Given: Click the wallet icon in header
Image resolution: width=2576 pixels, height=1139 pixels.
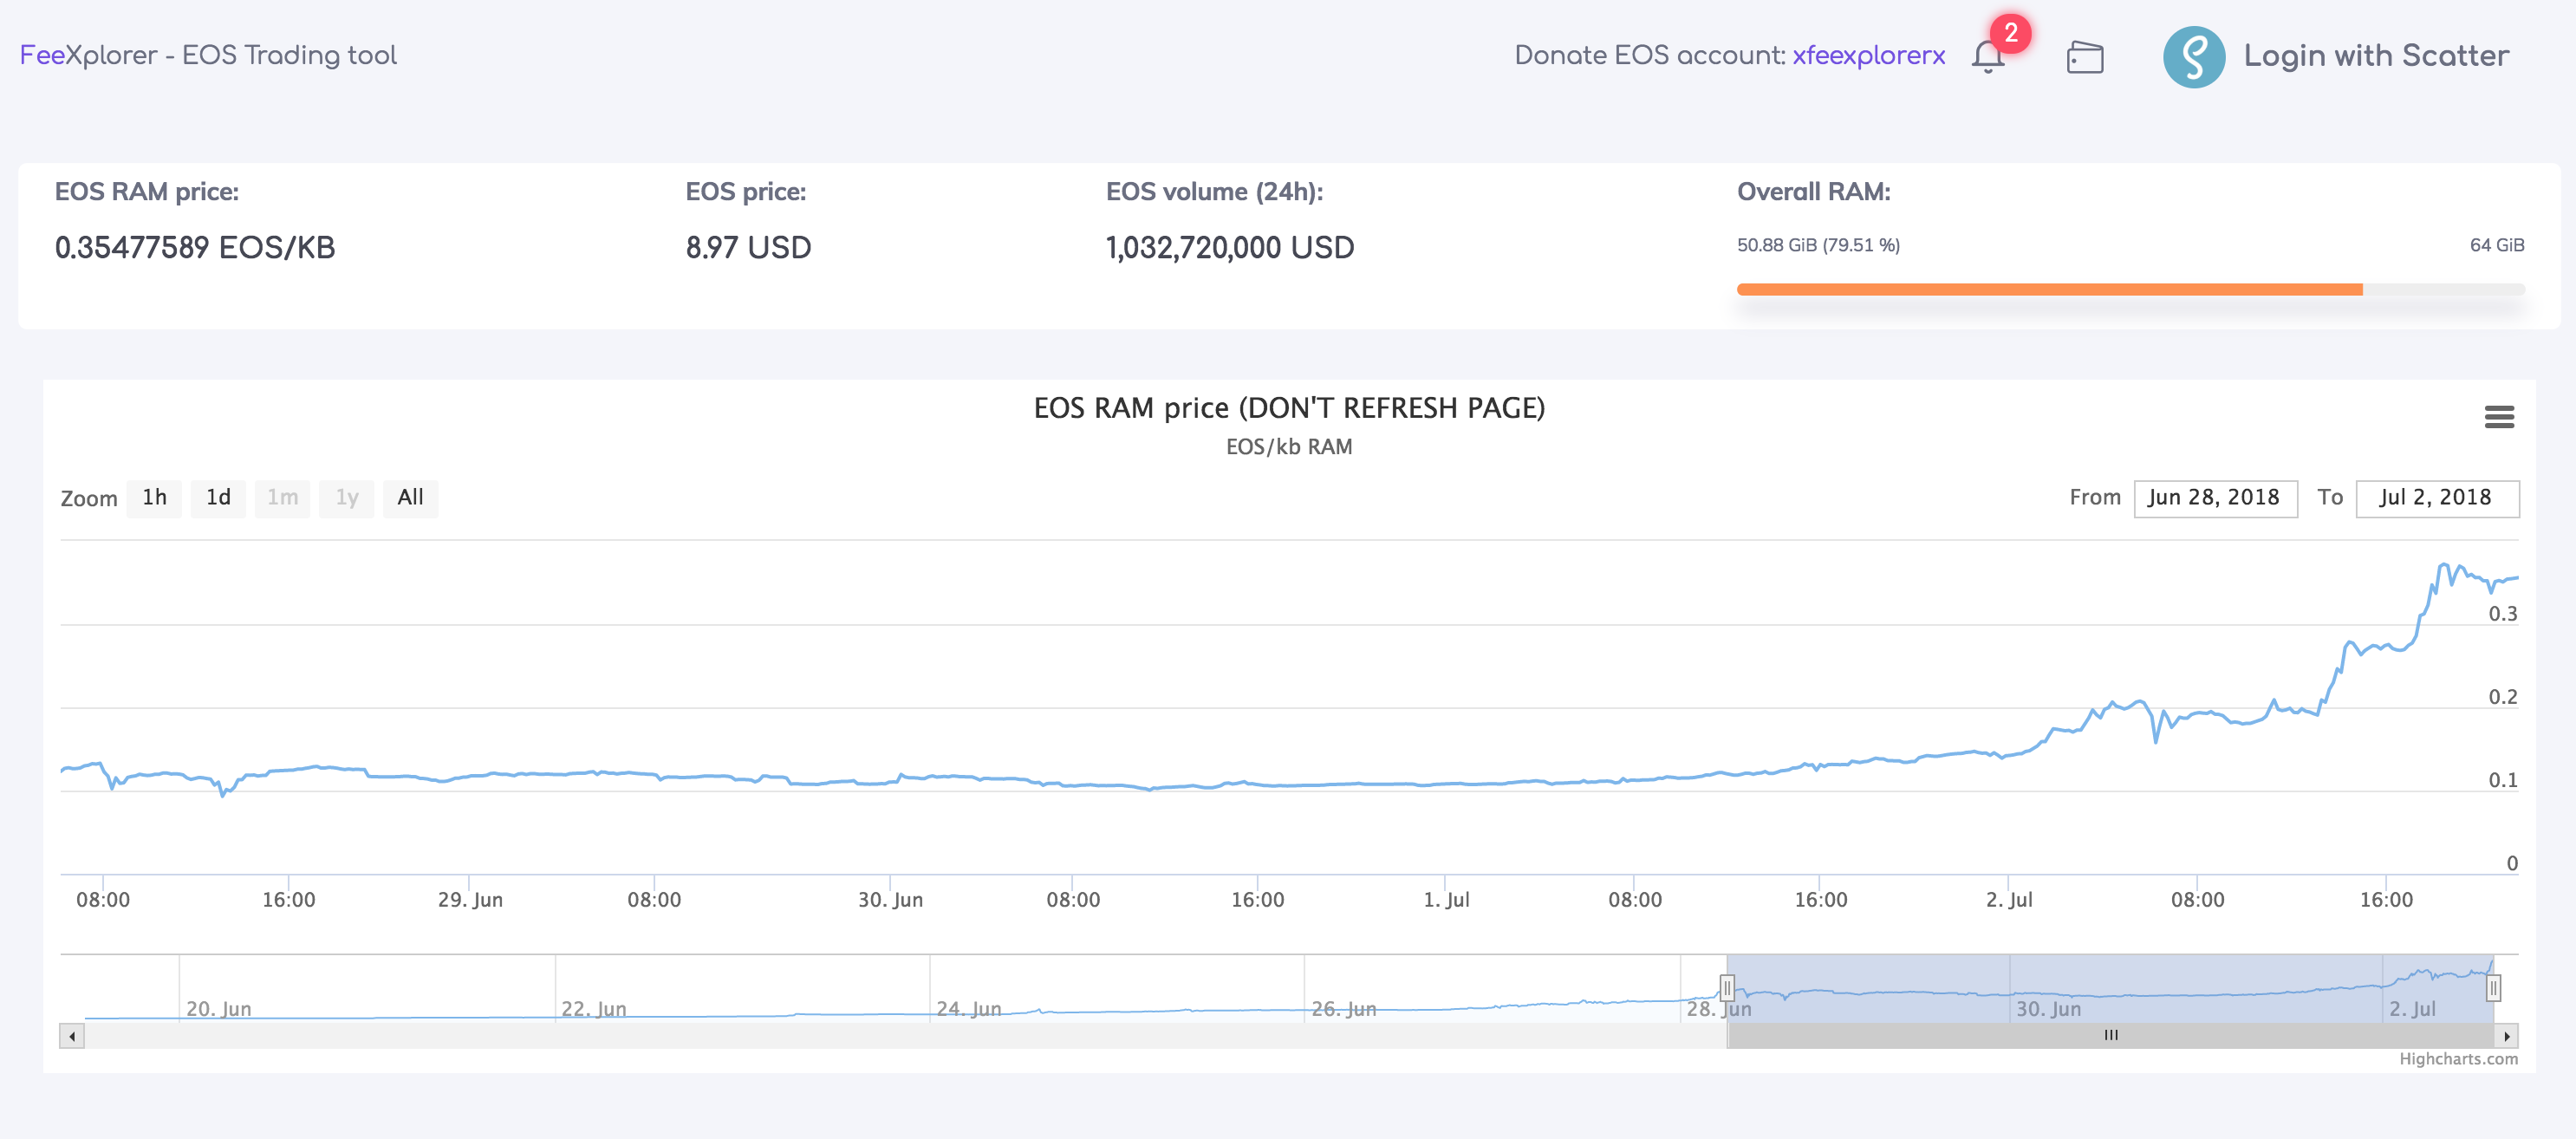Looking at the screenshot, I should click(2084, 57).
